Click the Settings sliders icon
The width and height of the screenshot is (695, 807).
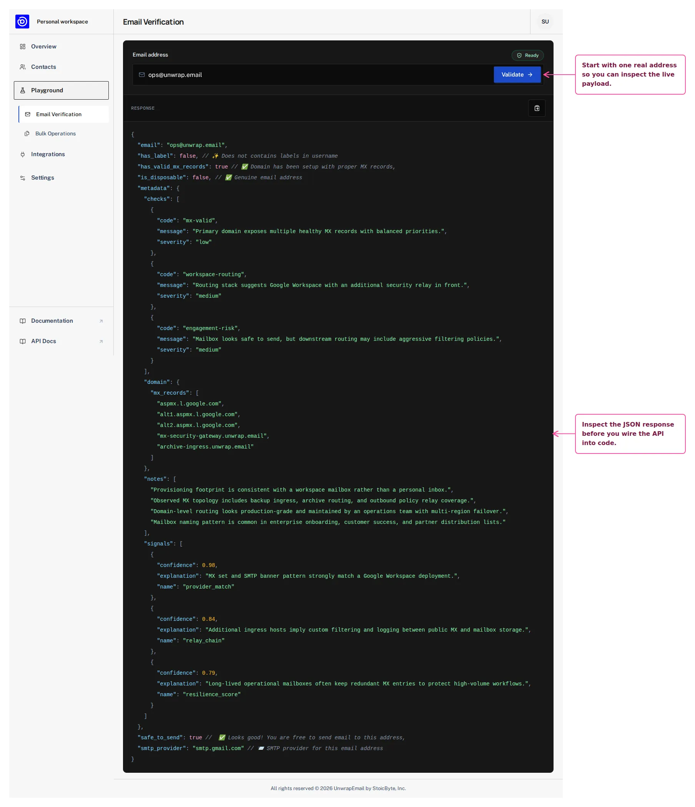click(23, 178)
